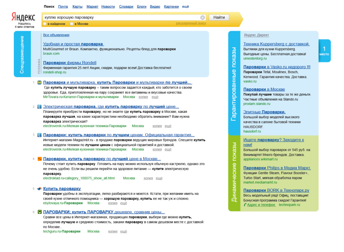Enable the 'в найденном' checkbox
This screenshot has height=252, width=344.
pos(45,24)
